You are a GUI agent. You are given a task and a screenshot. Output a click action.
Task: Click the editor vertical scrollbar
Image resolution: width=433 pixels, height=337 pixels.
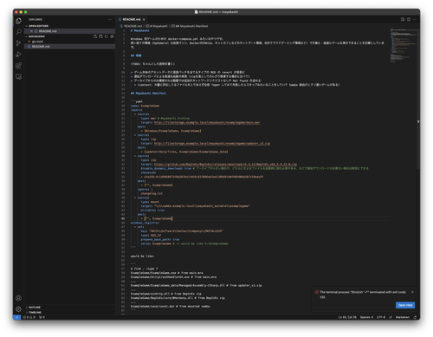click(x=418, y=98)
